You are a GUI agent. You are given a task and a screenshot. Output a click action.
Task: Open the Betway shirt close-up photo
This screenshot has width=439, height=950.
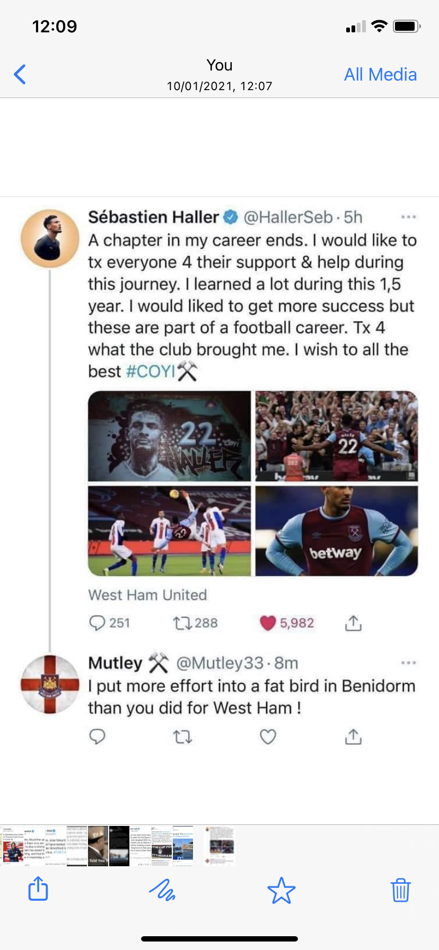[337, 531]
